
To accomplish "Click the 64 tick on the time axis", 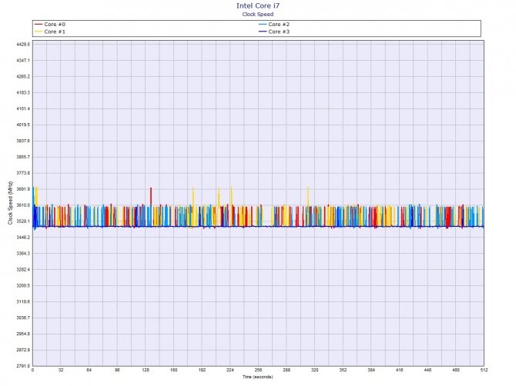I will (x=89, y=370).
